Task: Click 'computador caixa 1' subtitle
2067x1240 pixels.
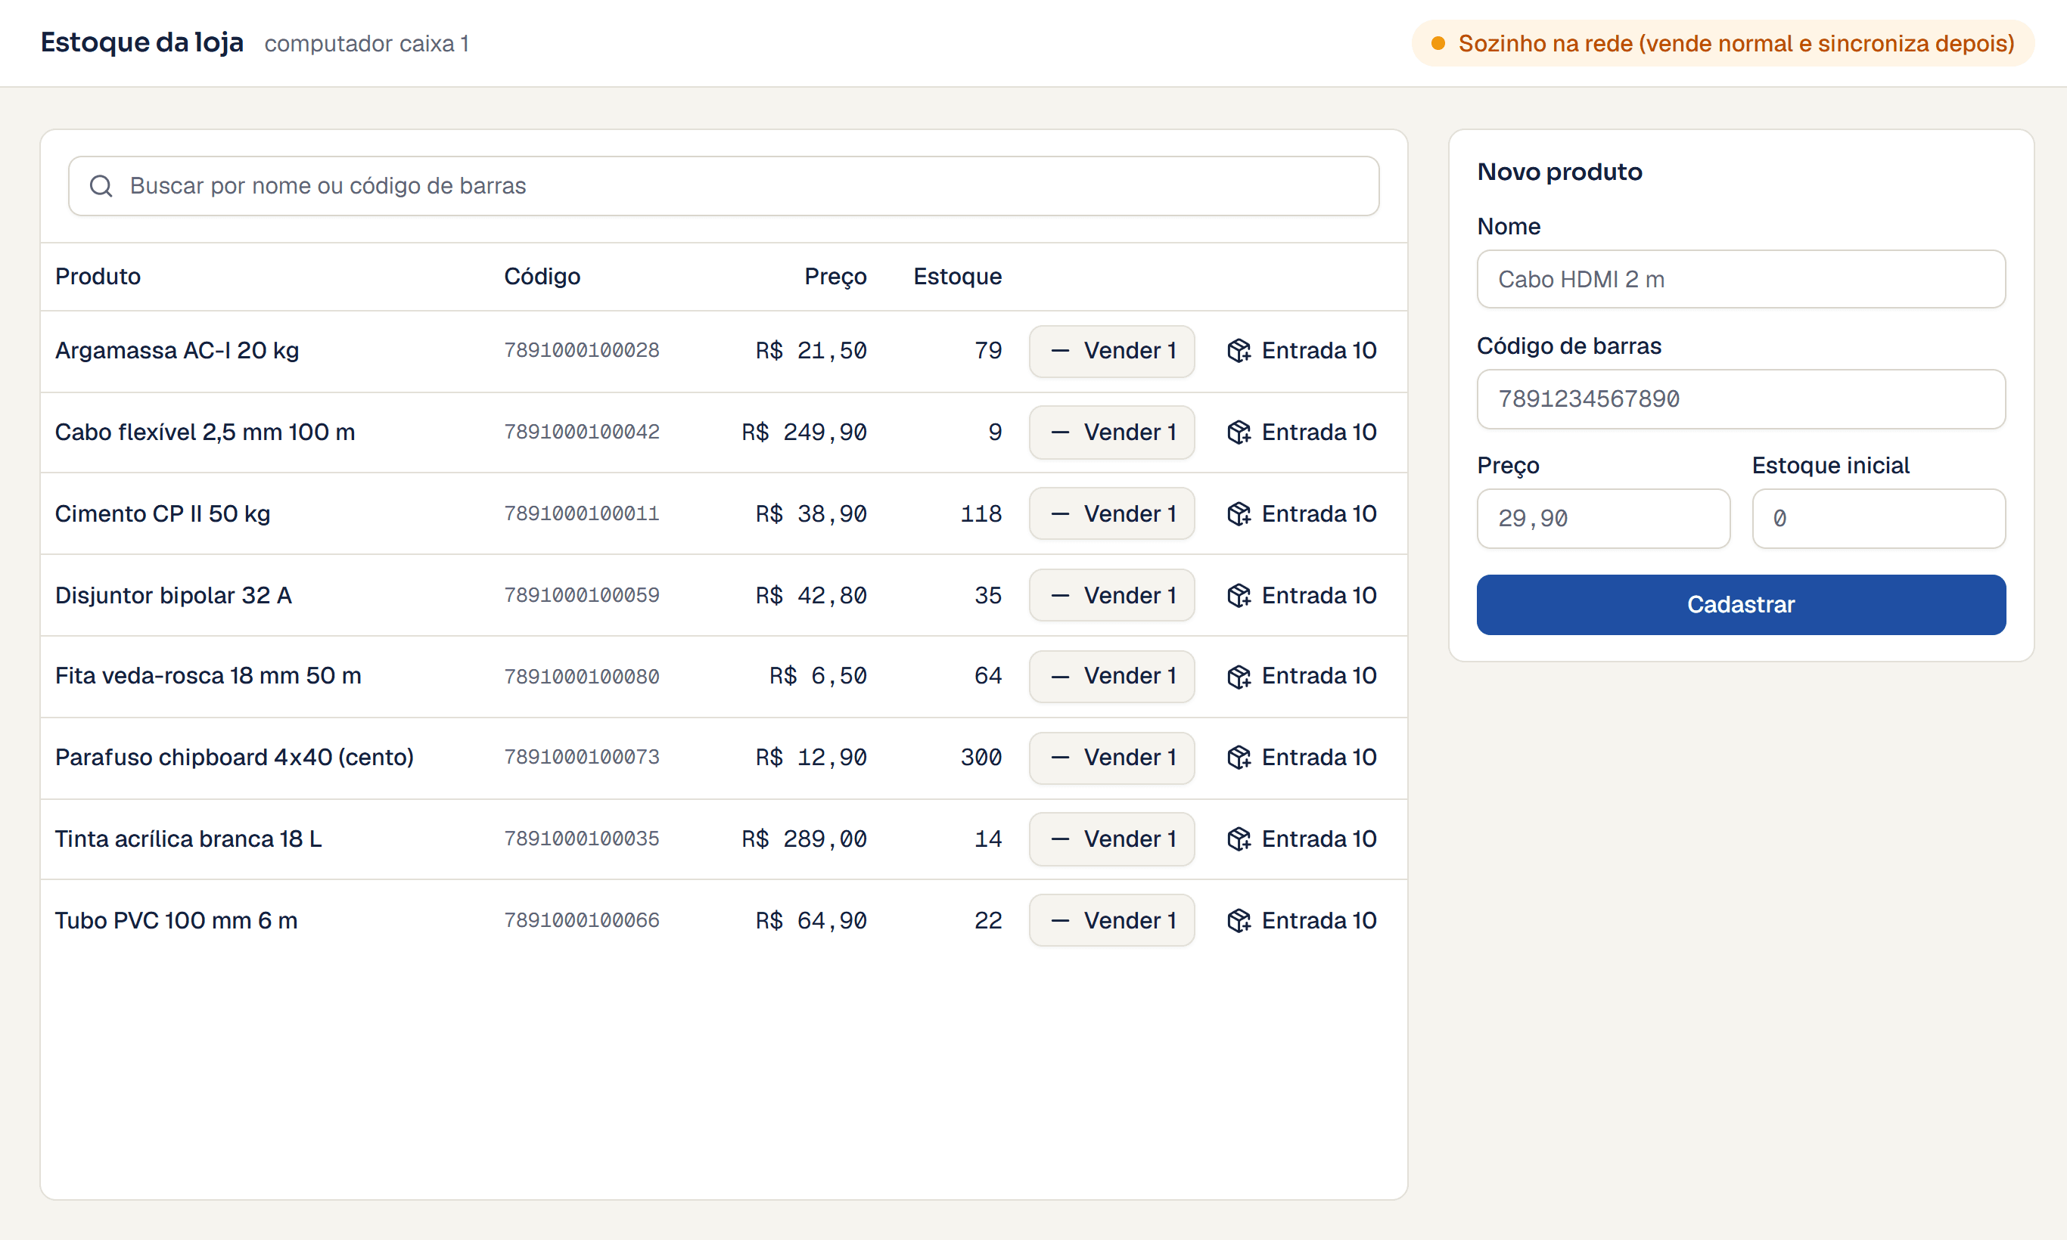Action: click(366, 43)
